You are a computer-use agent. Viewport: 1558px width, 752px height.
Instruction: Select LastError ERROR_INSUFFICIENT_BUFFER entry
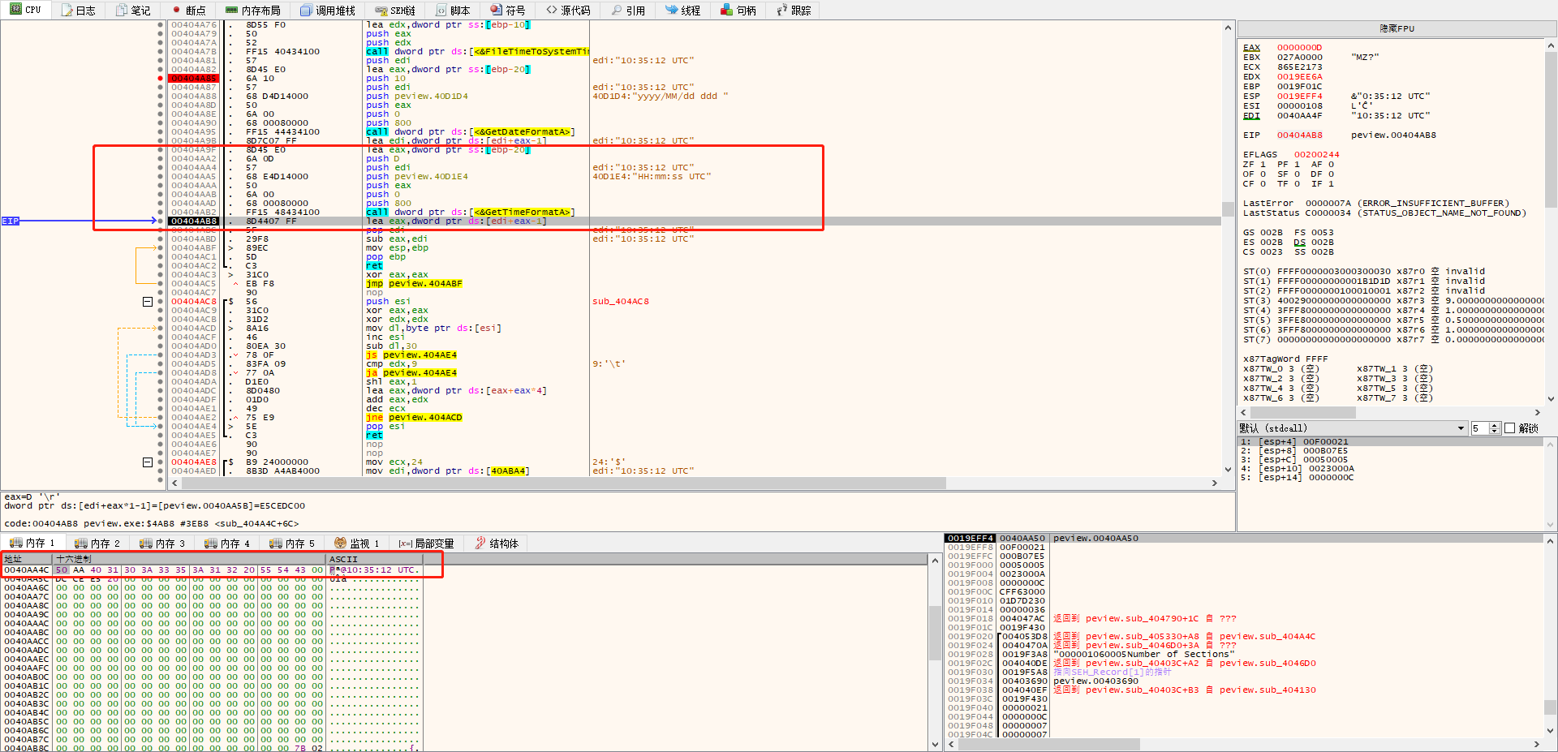point(1376,203)
